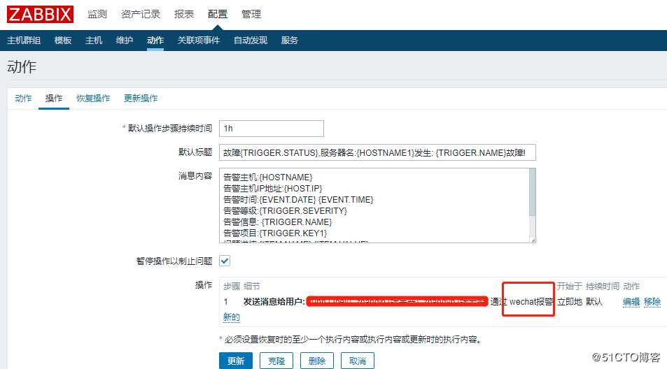Screen dimensions: 667x369
Task: Open the 管理 top menu
Action: point(251,14)
